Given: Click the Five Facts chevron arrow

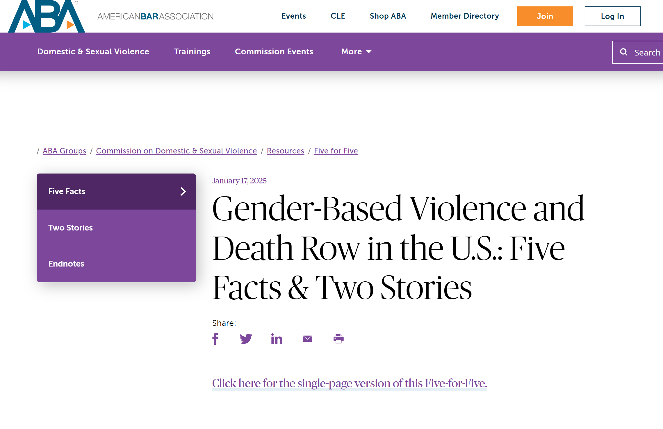Looking at the screenshot, I should tap(183, 191).
